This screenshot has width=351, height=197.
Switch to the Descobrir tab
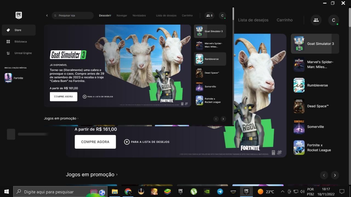[105, 16]
